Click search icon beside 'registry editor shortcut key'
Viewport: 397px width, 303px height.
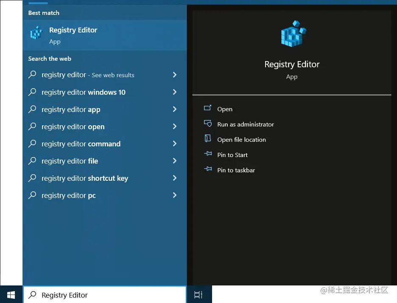point(32,178)
